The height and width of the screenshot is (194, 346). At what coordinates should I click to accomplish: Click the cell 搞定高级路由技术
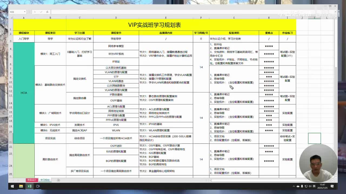80,155
